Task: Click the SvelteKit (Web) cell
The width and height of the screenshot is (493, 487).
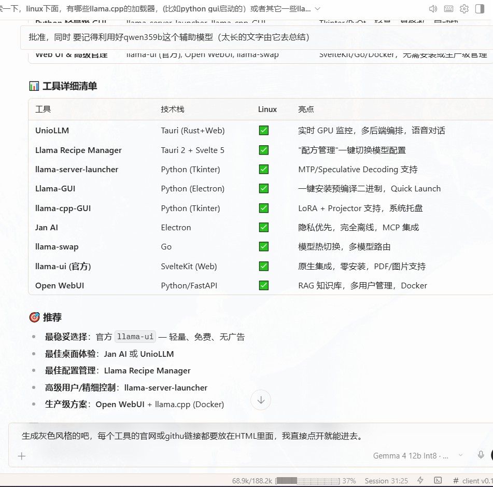Action: click(x=189, y=266)
